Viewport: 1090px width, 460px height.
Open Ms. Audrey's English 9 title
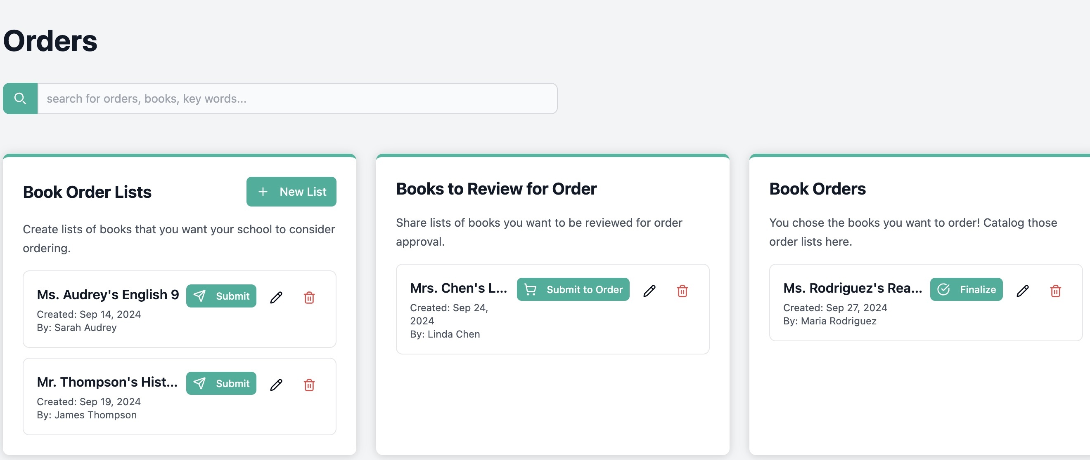pos(107,294)
